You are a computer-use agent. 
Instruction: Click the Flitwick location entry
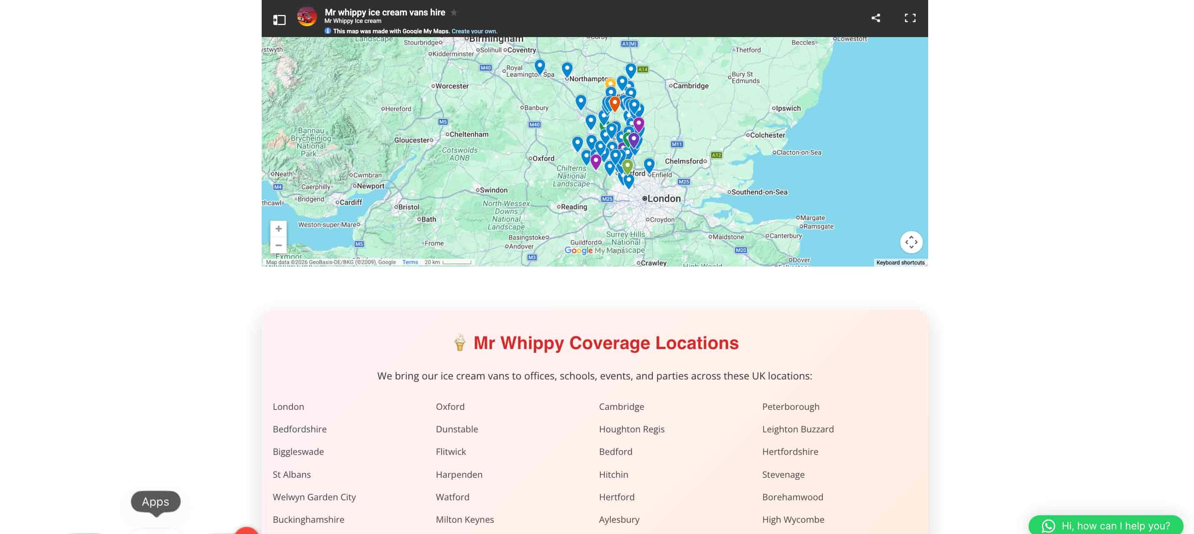click(450, 452)
